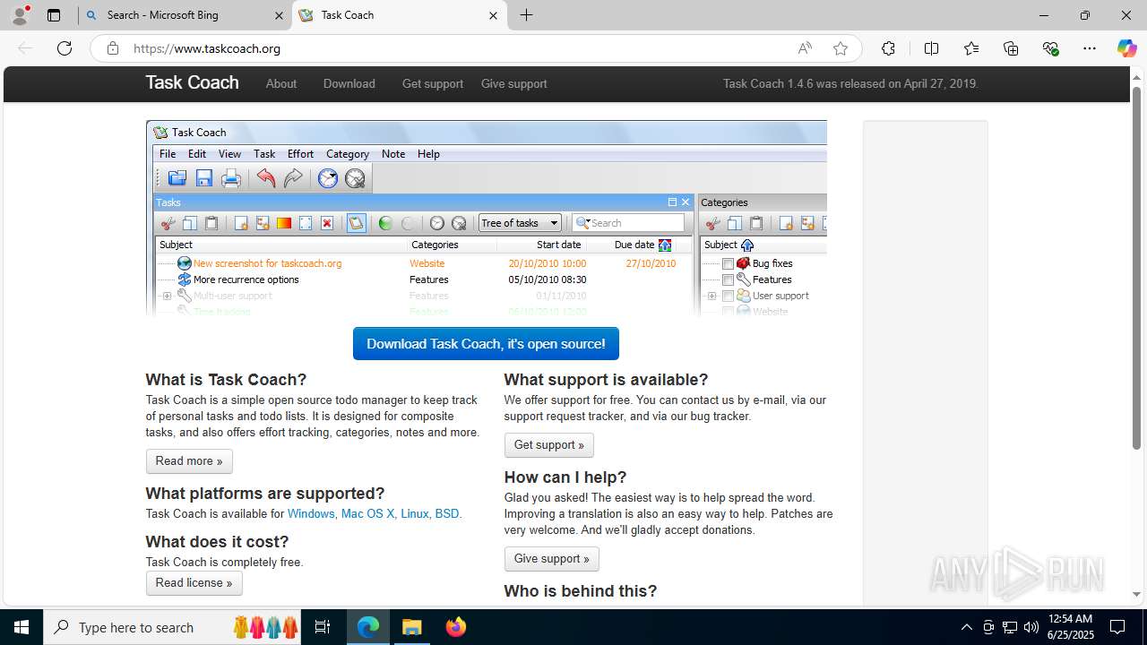Open Collections icon

(1011, 48)
